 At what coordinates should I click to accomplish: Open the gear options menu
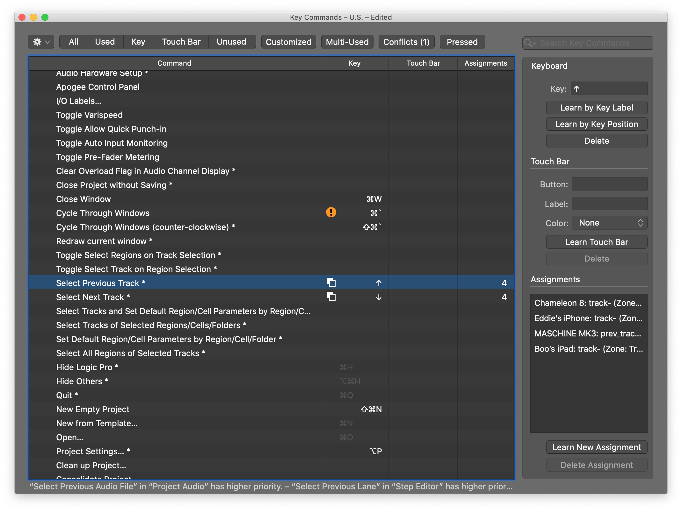[x=41, y=42]
